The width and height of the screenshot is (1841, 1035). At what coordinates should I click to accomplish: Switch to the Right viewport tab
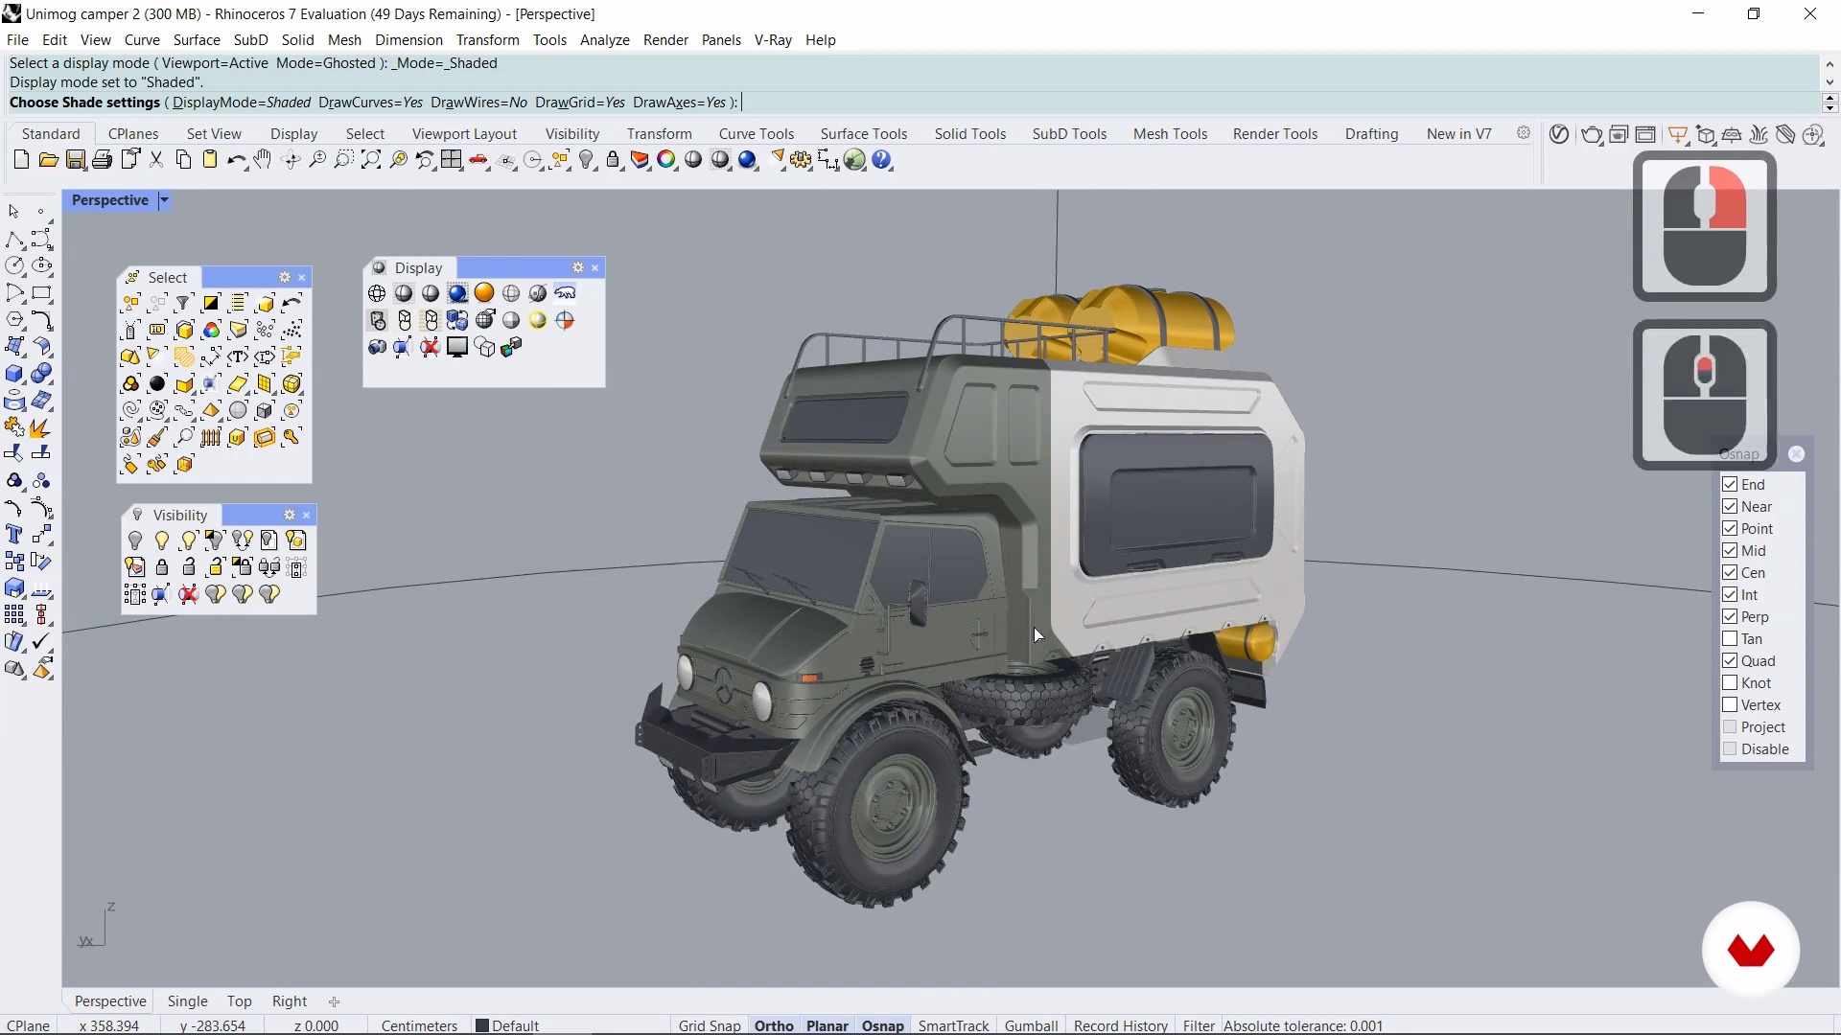coord(290,1000)
